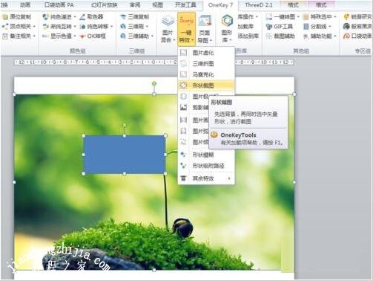Click the 般若黑洞 link
This screenshot has width=373, height=281.
357,26
